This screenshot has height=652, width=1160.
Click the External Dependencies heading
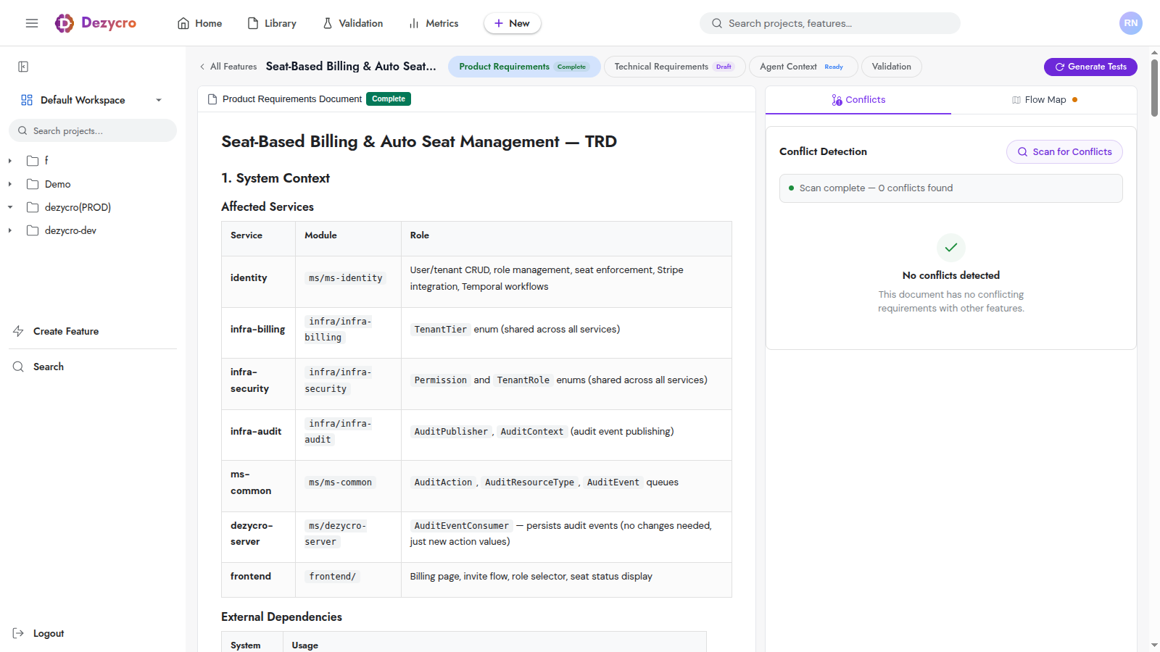tap(281, 617)
